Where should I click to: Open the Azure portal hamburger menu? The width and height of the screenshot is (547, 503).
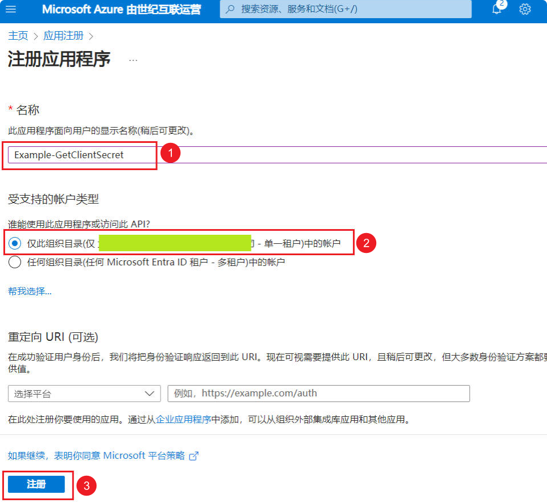11,9
